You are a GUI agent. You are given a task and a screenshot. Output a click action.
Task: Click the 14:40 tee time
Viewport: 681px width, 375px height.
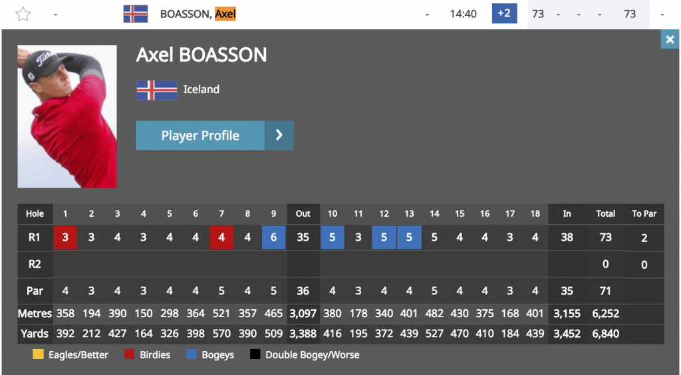click(463, 14)
